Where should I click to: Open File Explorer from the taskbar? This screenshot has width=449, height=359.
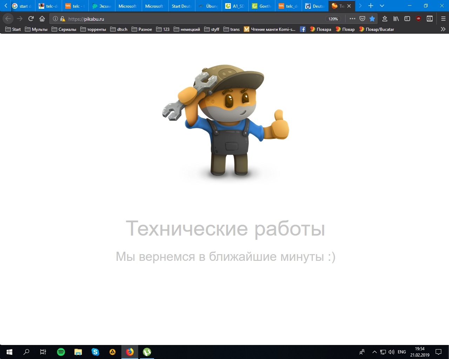78,352
